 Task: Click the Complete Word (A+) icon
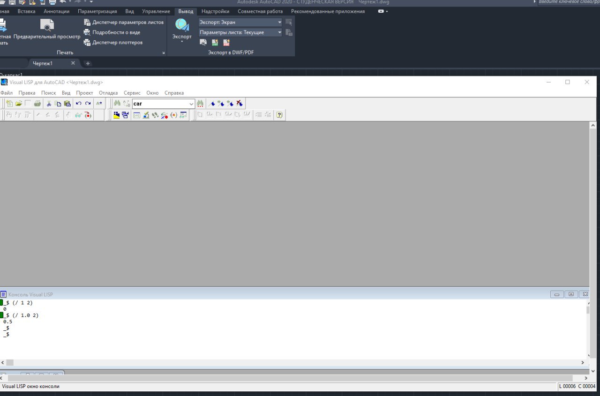point(99,104)
